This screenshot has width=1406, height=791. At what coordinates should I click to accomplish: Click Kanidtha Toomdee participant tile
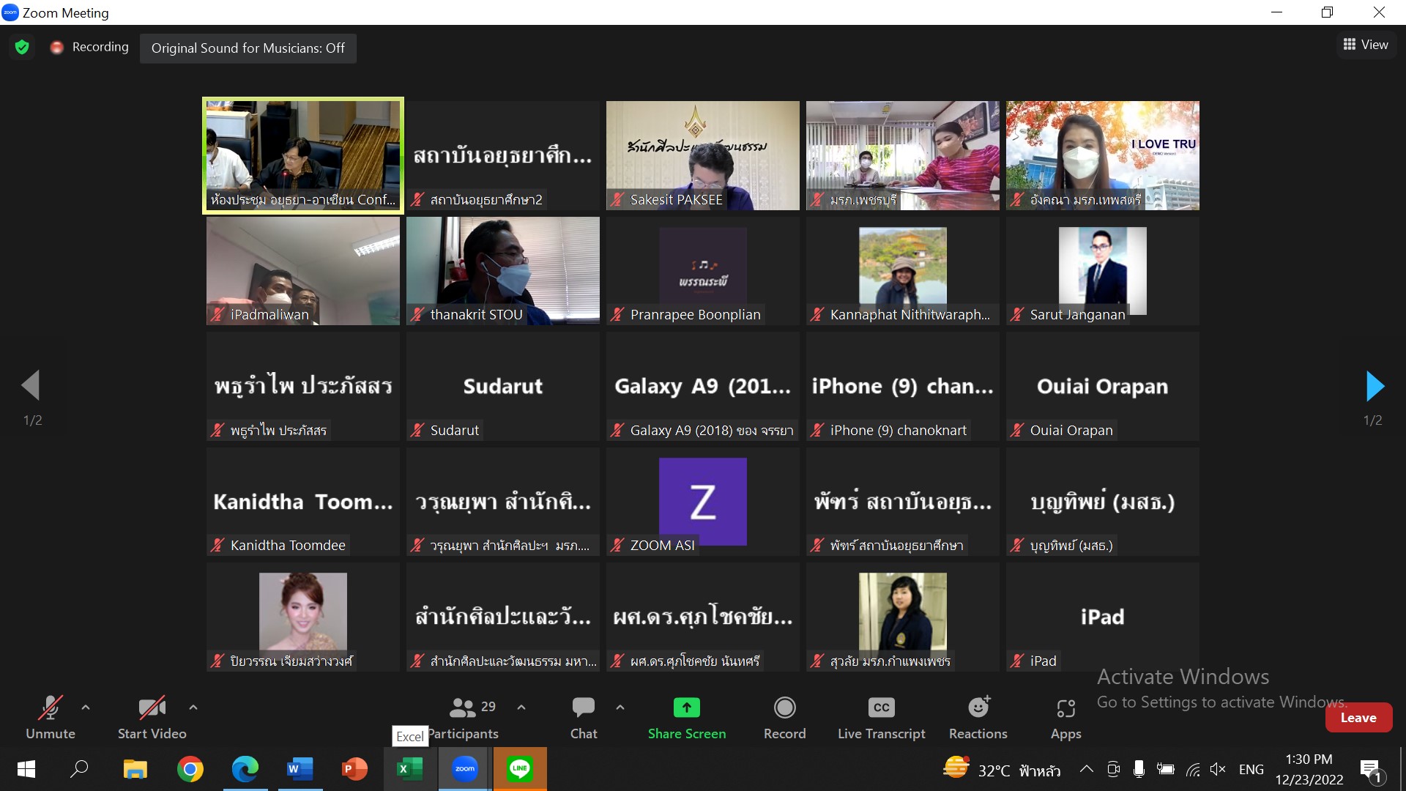coord(303,502)
